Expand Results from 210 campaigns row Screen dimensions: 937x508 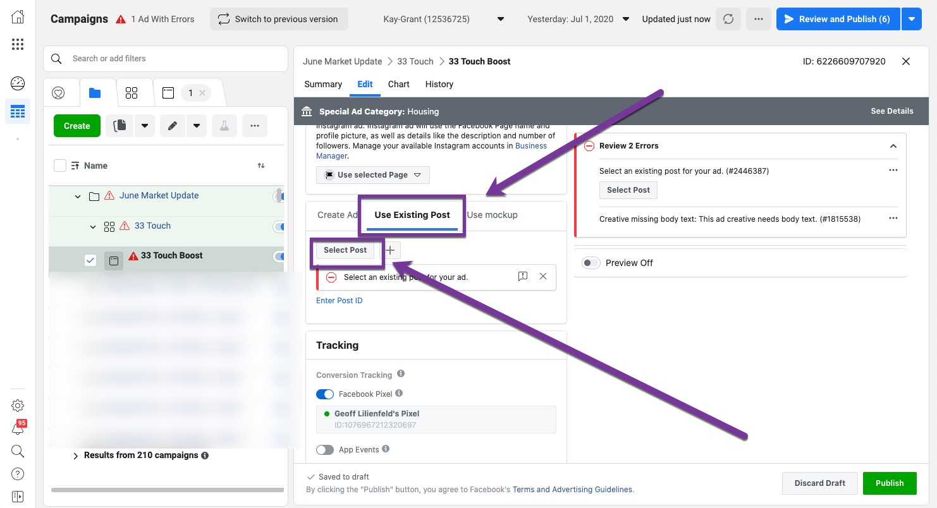coord(76,456)
